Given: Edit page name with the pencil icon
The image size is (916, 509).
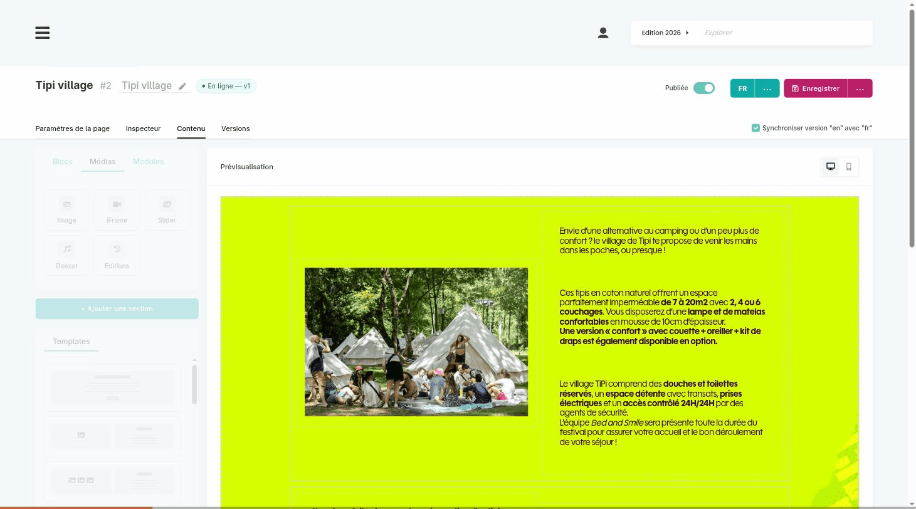Looking at the screenshot, I should coord(182,87).
